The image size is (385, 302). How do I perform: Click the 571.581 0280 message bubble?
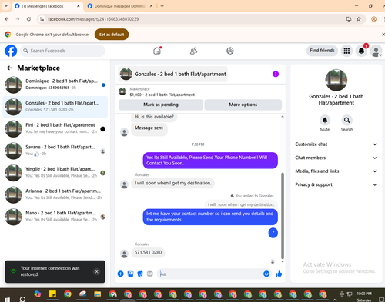pos(148,252)
